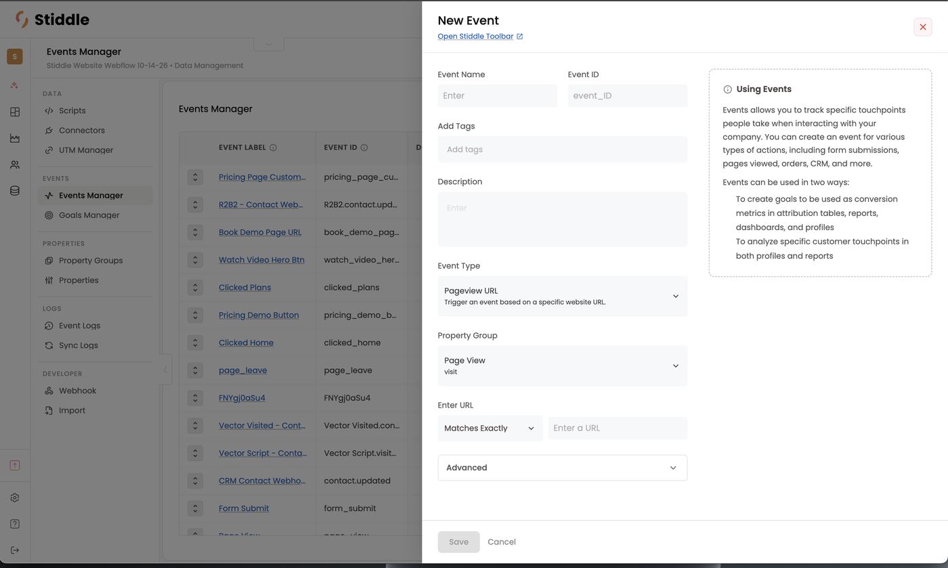Open Scripts in the sidebar
This screenshot has width=948, height=568.
[x=72, y=111]
